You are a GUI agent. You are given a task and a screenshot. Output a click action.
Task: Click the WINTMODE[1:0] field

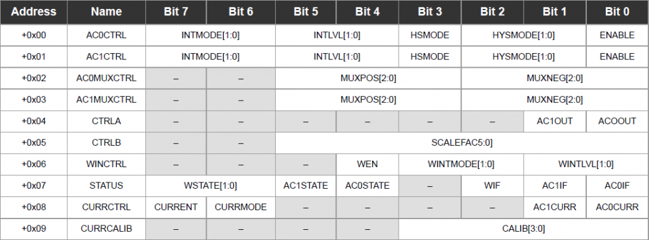click(x=461, y=164)
